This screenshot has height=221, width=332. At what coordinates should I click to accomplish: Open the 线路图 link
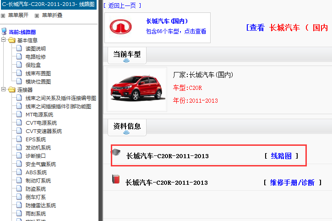[281, 156]
